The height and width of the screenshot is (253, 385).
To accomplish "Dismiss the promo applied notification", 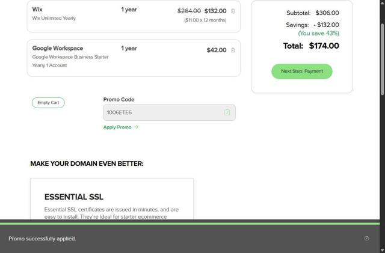I will pos(366,238).
